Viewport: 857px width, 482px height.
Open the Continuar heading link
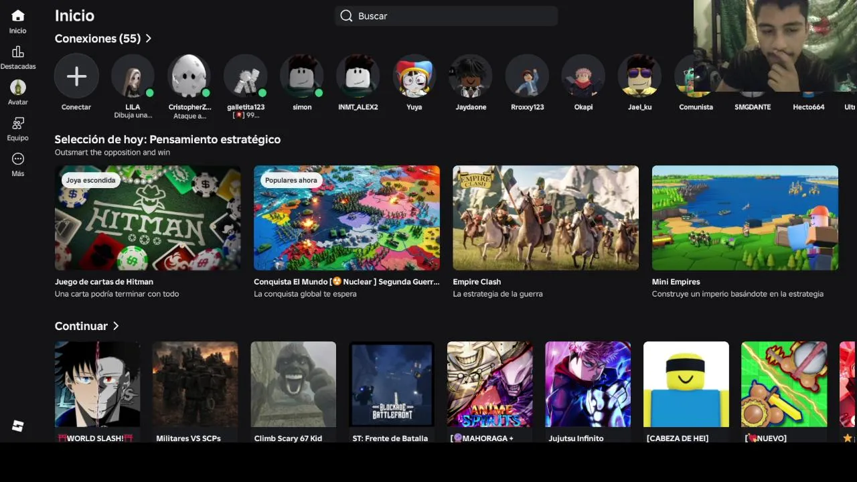[81, 326]
